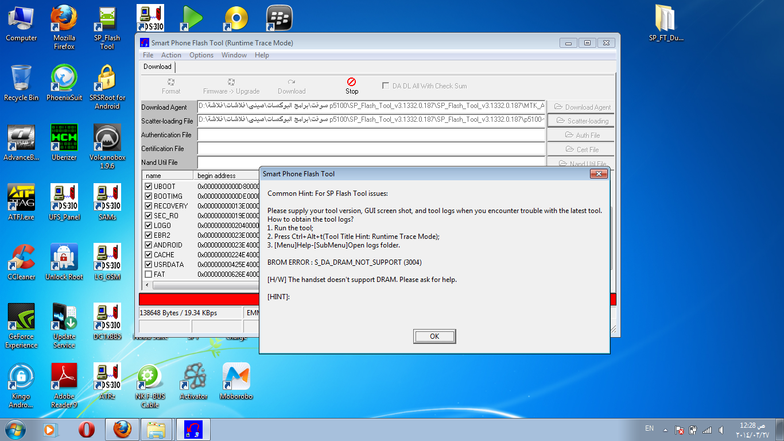Viewport: 784px width, 441px height.
Task: Launch the Kingo Android root shortcut
Action: click(21, 386)
